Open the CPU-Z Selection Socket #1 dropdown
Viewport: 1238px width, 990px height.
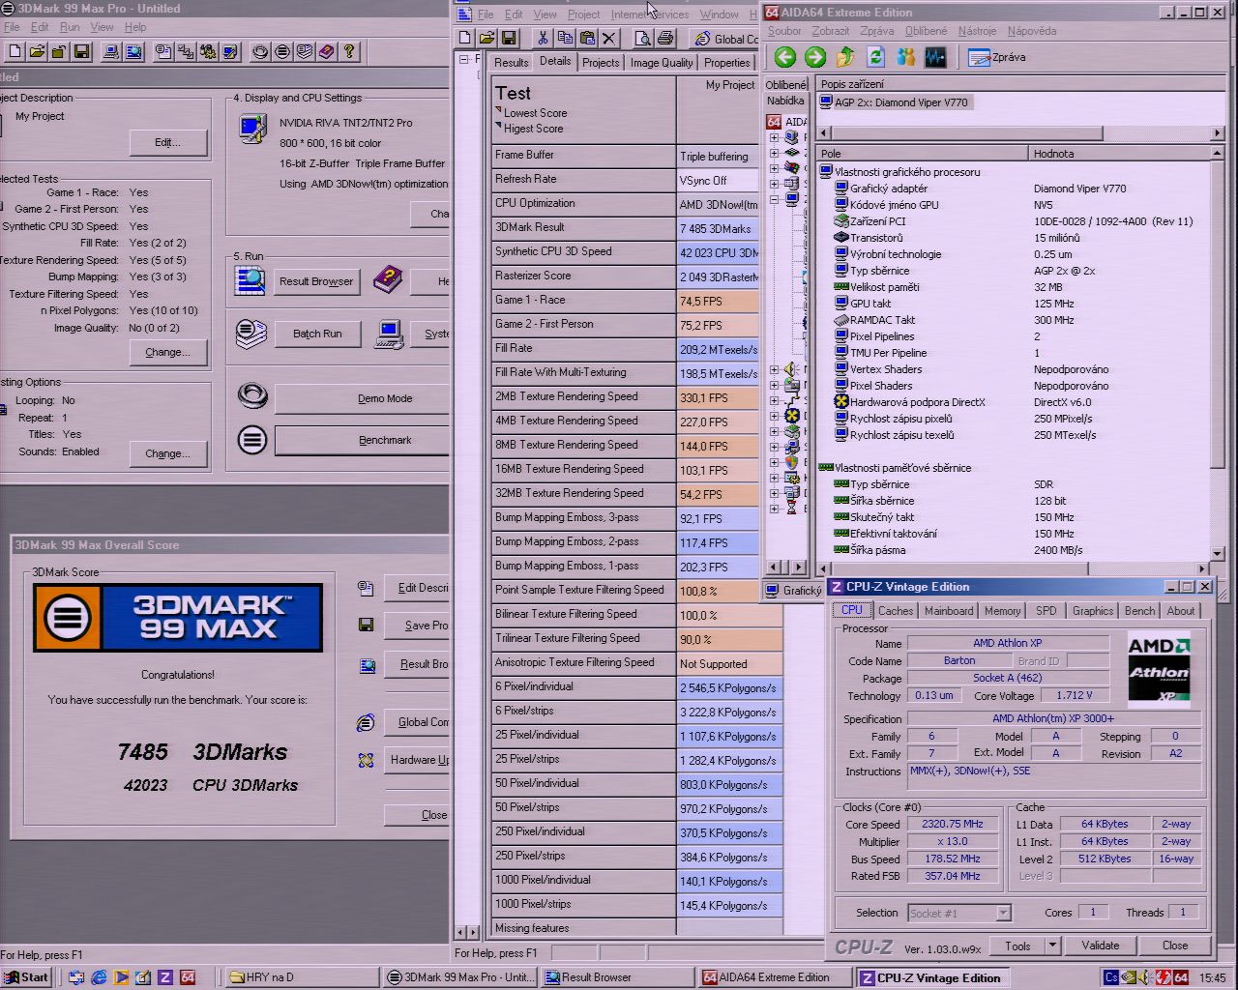coord(1003,913)
